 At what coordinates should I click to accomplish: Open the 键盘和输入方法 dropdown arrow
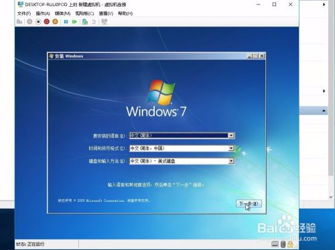[231, 161]
